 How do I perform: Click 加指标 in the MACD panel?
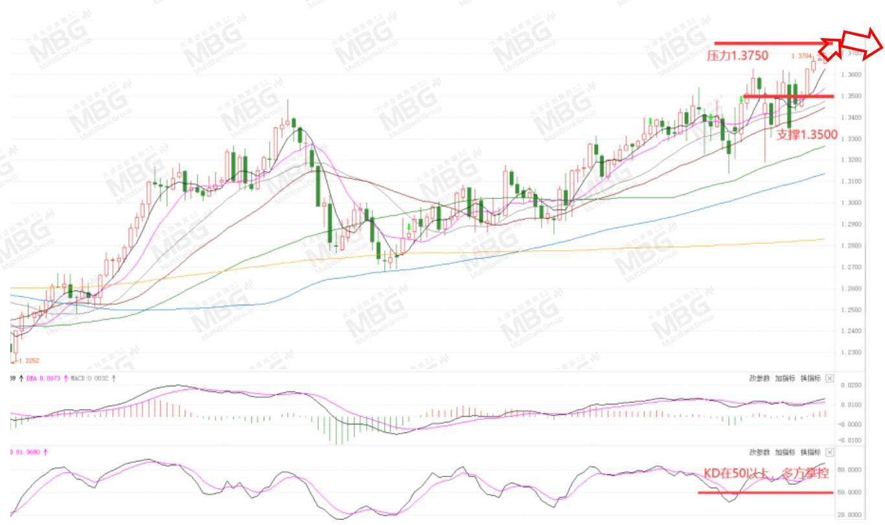(785, 379)
